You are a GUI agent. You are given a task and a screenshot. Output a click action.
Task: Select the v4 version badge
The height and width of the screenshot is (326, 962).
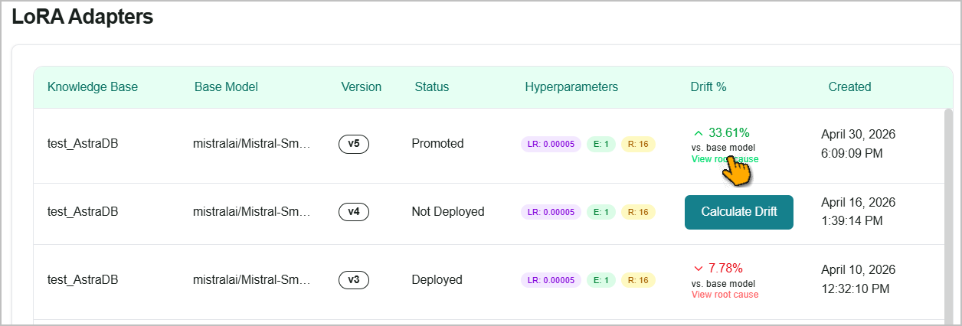click(354, 212)
